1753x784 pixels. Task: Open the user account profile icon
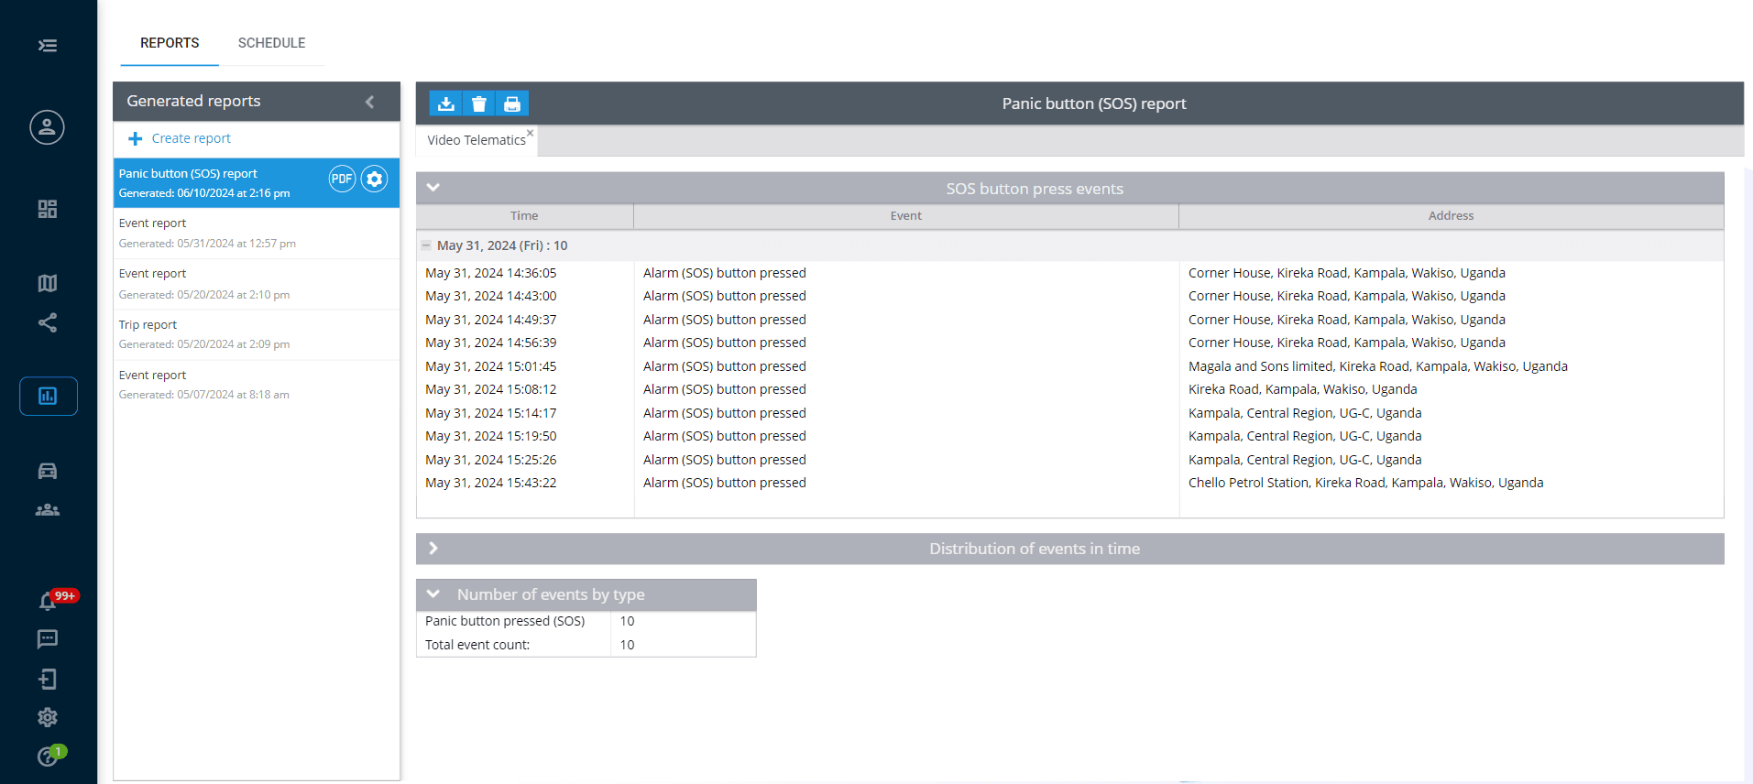click(x=48, y=127)
